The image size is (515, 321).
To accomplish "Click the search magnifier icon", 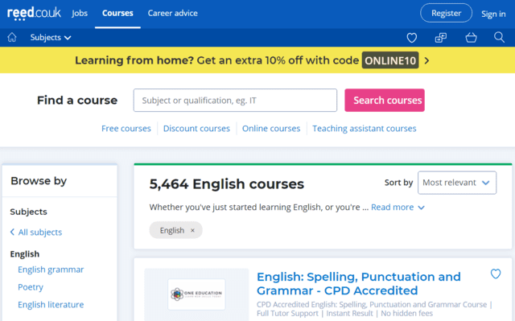I will pyautogui.click(x=499, y=38).
